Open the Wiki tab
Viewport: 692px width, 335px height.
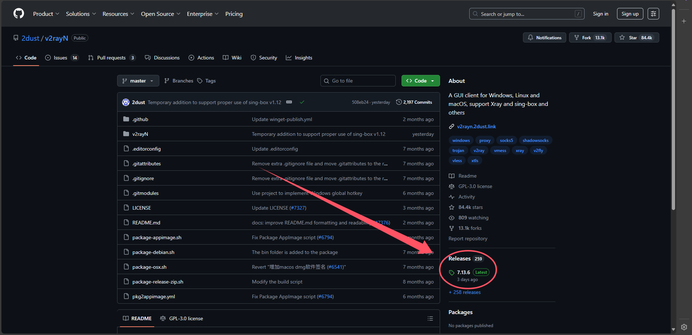click(232, 58)
